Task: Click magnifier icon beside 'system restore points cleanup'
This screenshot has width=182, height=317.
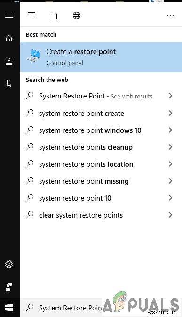Action: pos(30,147)
